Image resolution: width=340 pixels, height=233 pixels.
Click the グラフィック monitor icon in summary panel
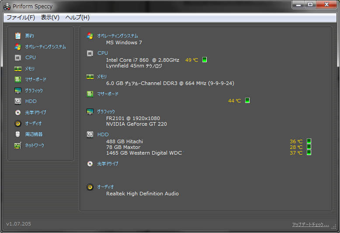click(x=90, y=112)
